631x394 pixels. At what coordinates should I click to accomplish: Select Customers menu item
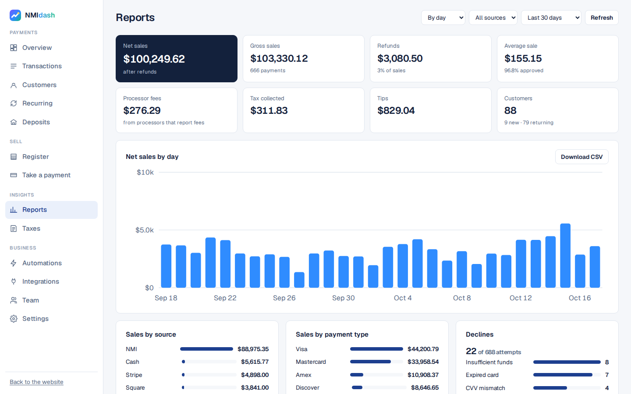(x=51, y=85)
